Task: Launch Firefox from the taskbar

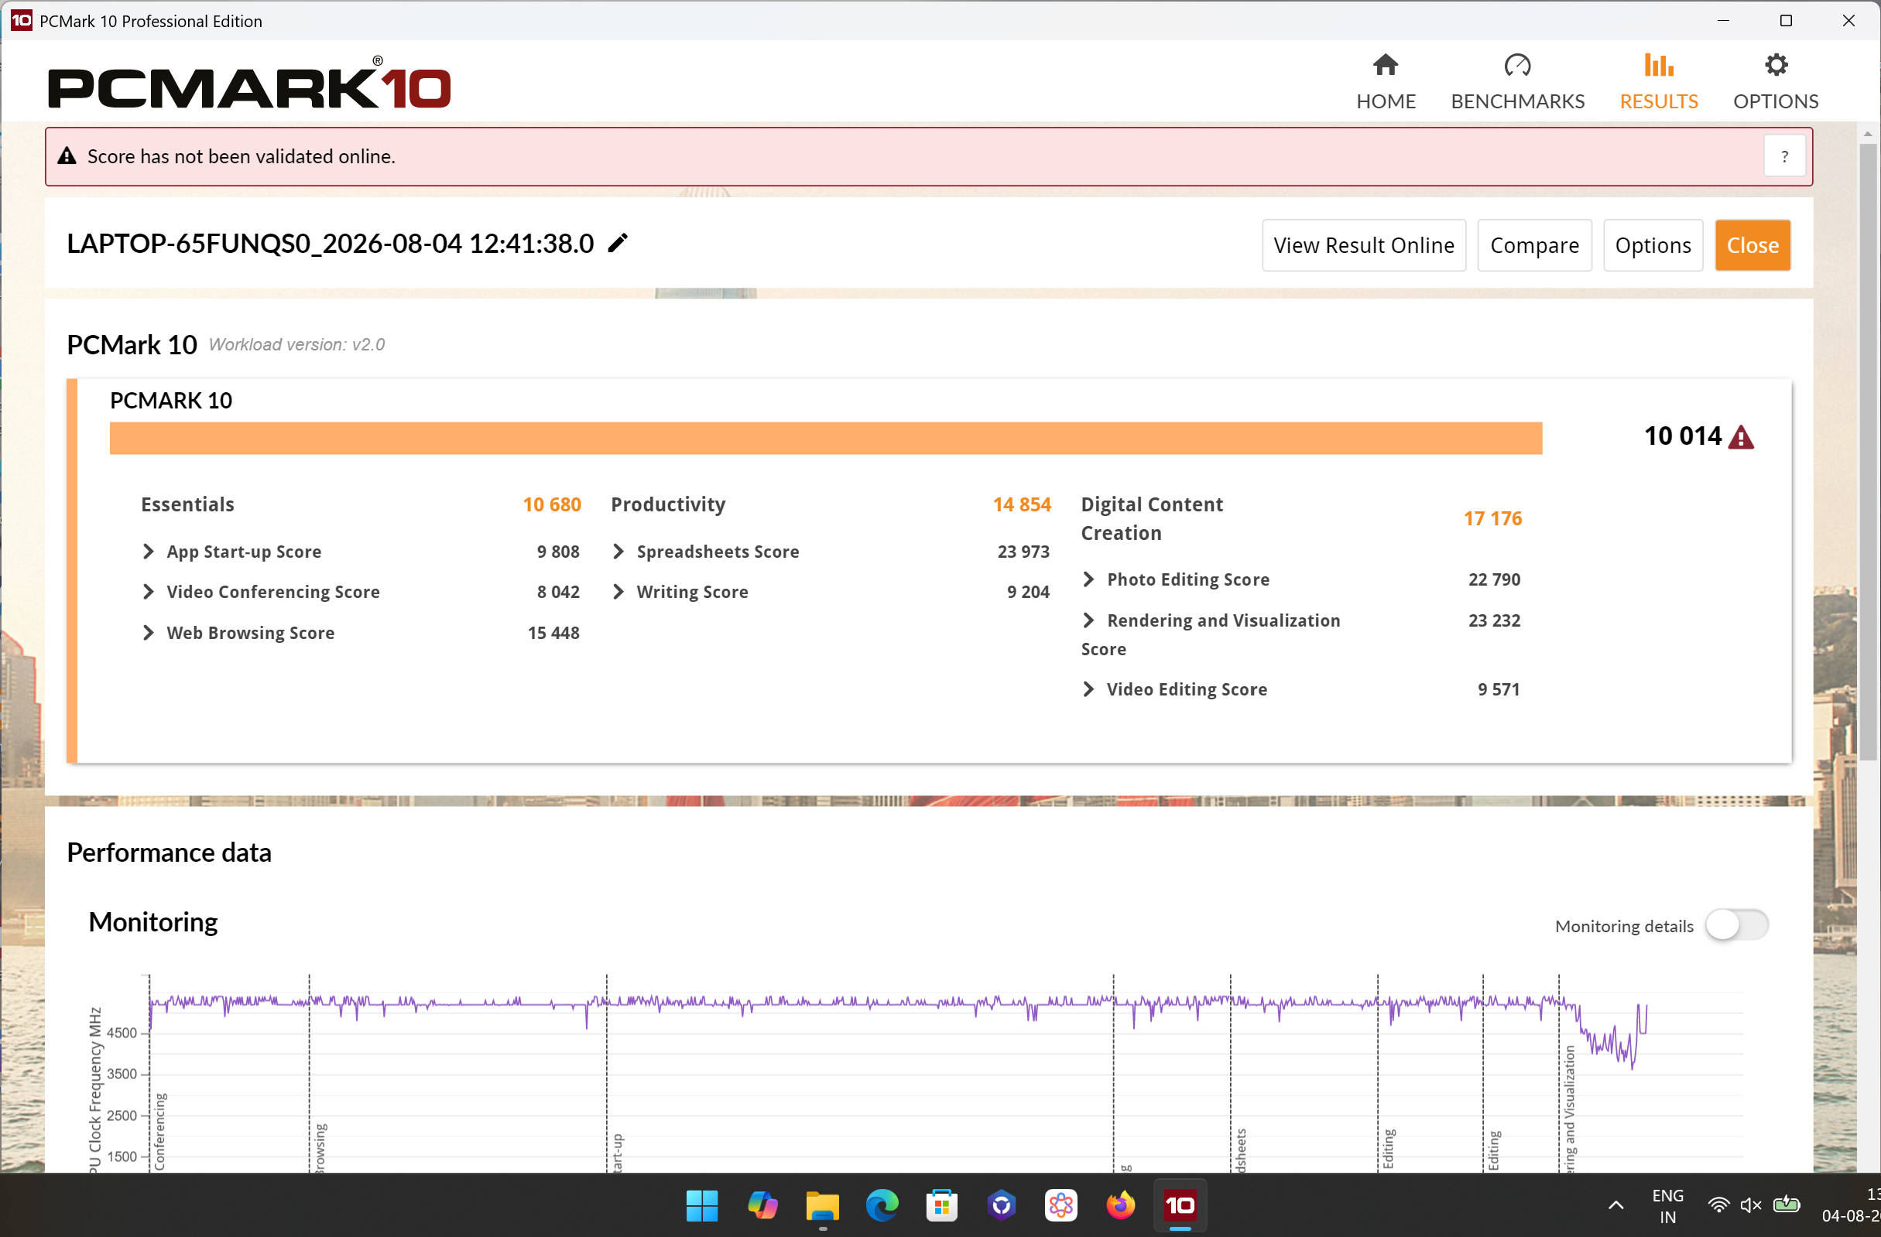Action: 1121,1205
